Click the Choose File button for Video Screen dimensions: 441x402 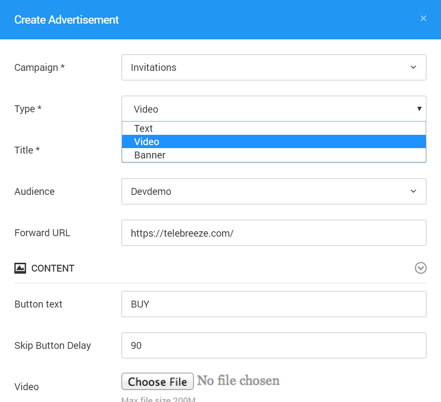(x=157, y=381)
